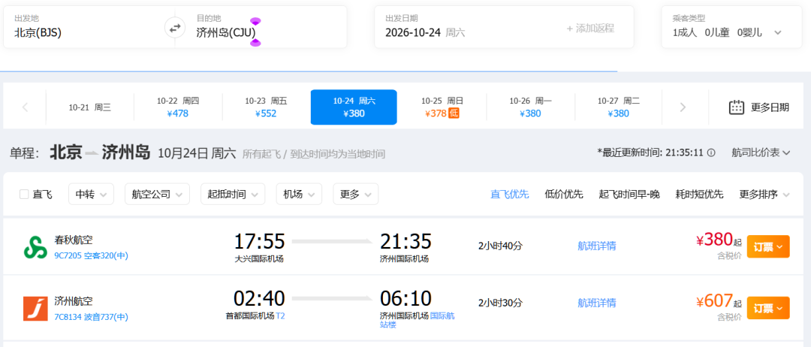
Task: Click flight number 7C8134 波音737(中)
Action: [x=91, y=317]
